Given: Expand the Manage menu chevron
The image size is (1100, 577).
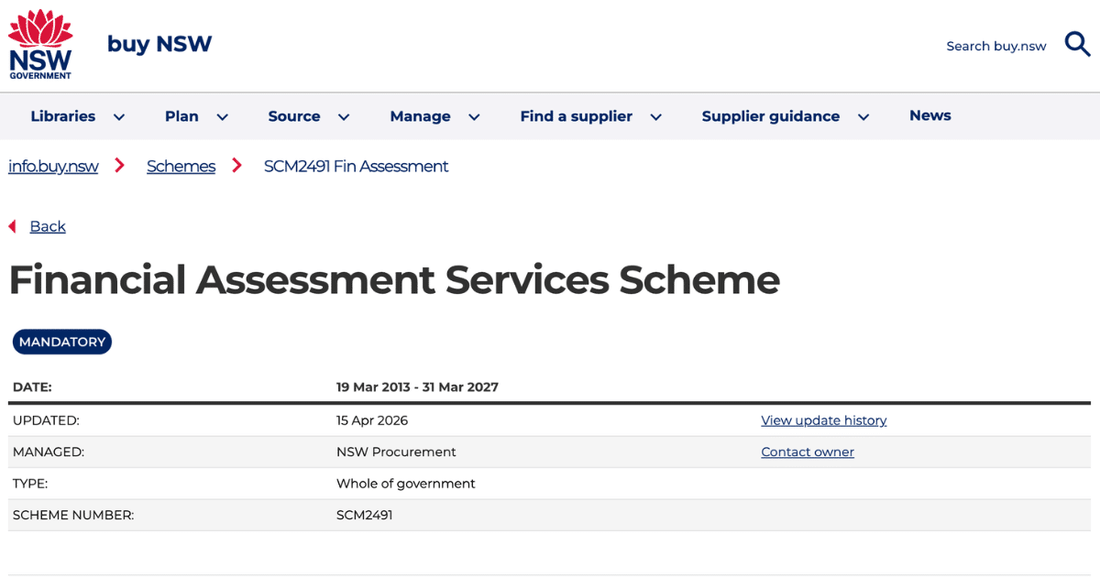Looking at the screenshot, I should (474, 117).
